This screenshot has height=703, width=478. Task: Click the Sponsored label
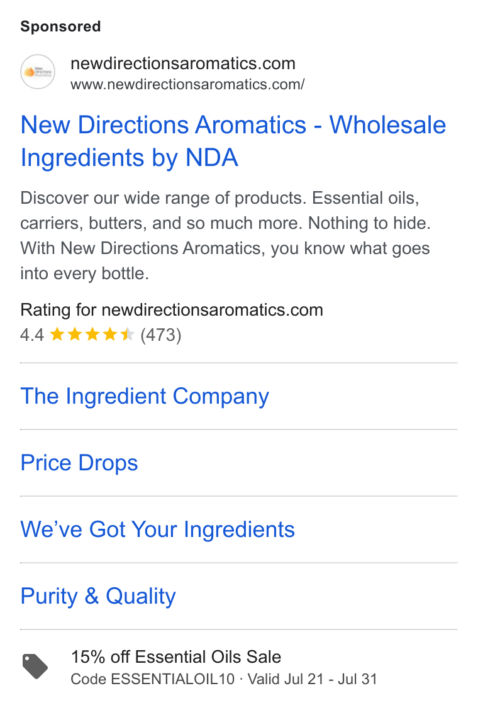(60, 26)
